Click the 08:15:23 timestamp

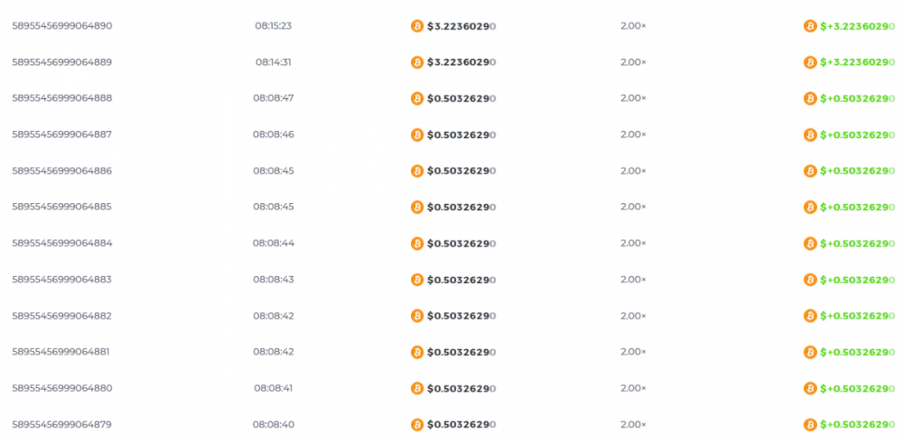[274, 26]
